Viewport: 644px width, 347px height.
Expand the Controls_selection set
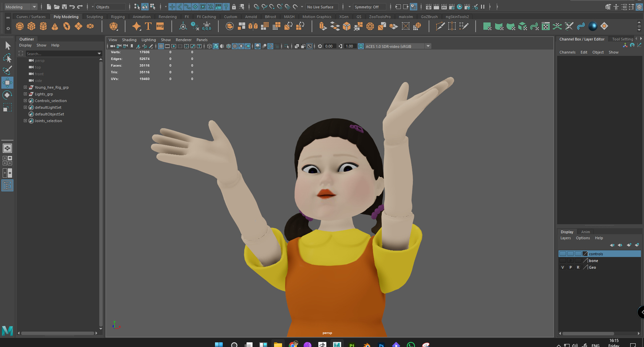pos(25,101)
